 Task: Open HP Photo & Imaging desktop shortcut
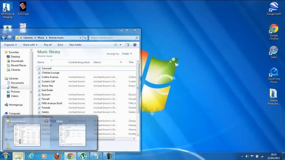point(7,10)
